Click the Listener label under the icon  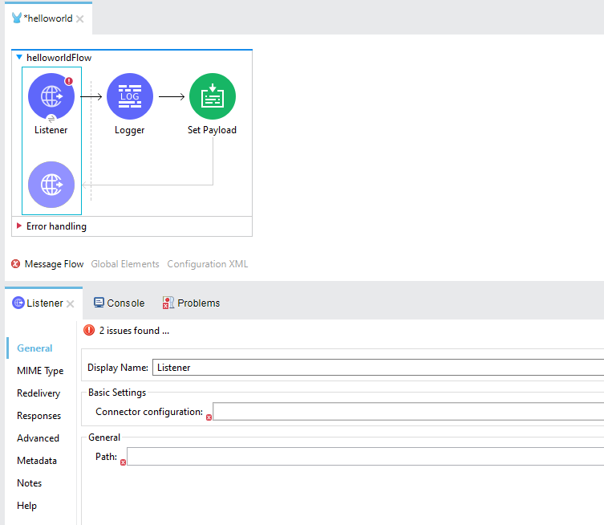click(x=51, y=130)
